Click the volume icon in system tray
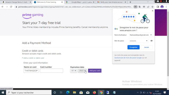The width and height of the screenshot is (169, 95). pyautogui.click(x=150, y=93)
